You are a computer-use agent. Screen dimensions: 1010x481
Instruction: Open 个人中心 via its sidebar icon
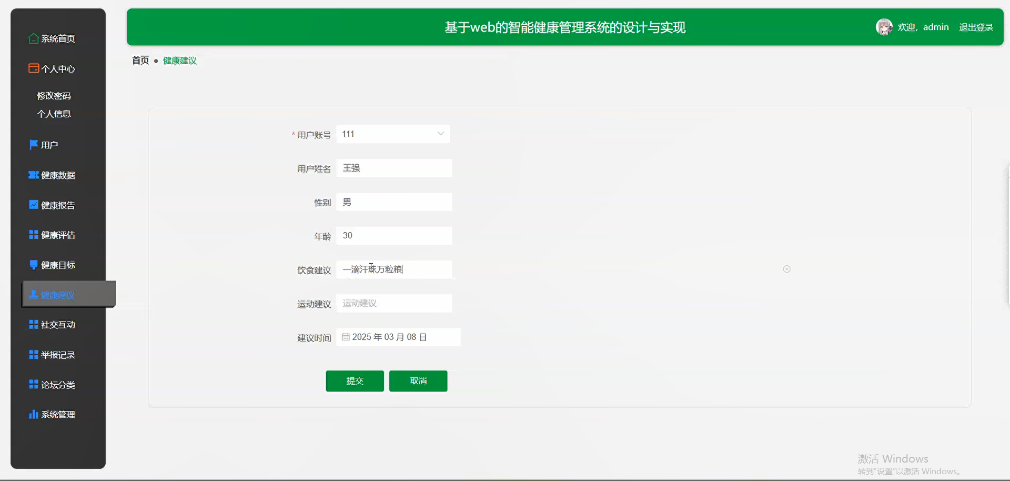point(33,68)
